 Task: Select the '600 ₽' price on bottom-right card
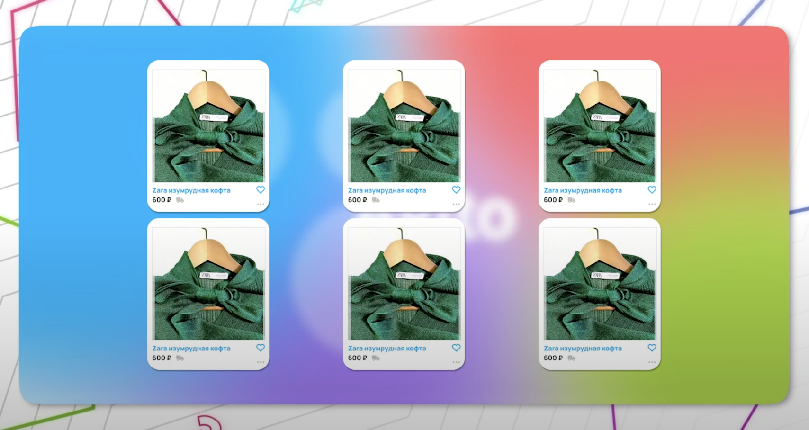553,358
